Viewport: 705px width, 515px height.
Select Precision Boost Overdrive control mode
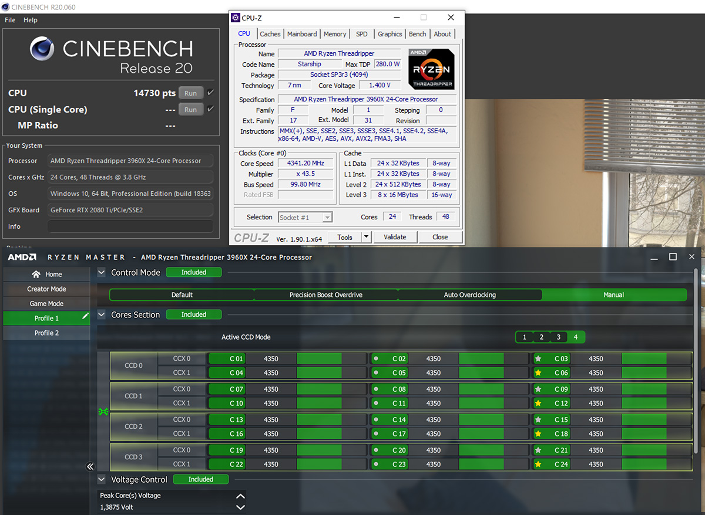326,294
